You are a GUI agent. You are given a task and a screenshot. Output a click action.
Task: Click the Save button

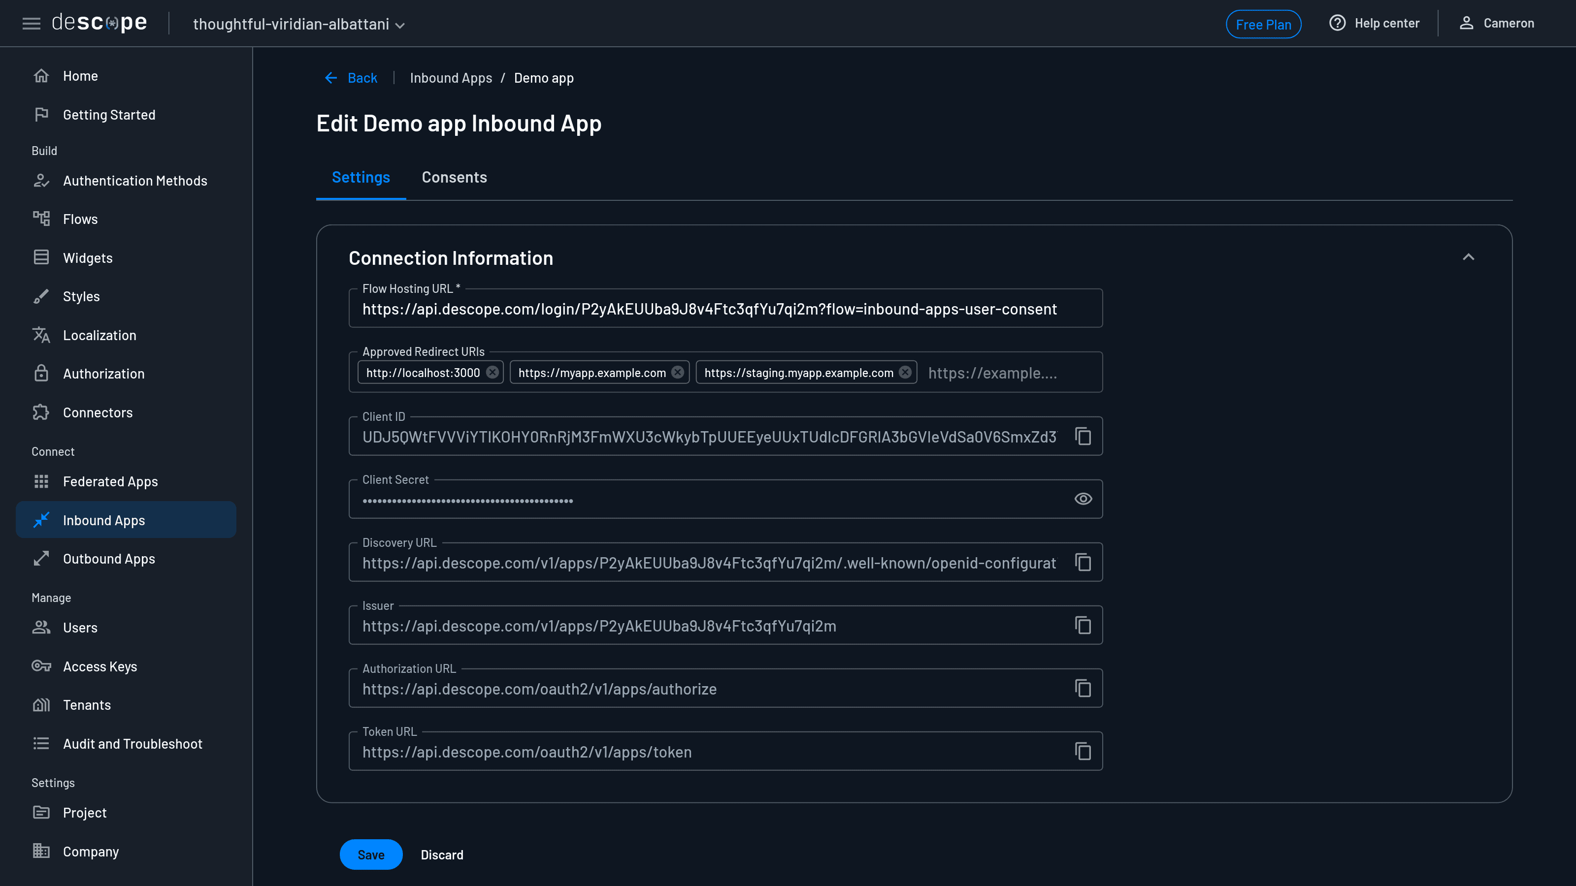point(371,855)
